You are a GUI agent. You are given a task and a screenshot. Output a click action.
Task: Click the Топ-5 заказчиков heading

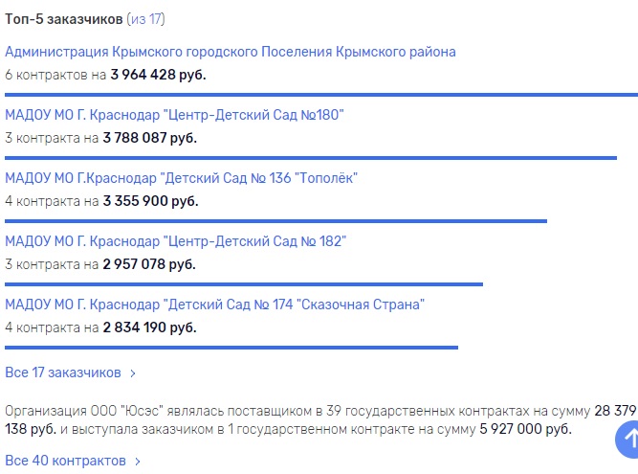click(x=63, y=19)
